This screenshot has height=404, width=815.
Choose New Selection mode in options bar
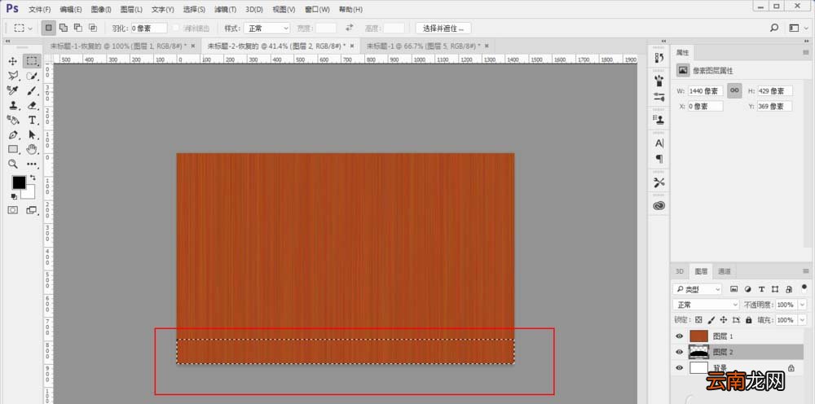click(x=49, y=28)
